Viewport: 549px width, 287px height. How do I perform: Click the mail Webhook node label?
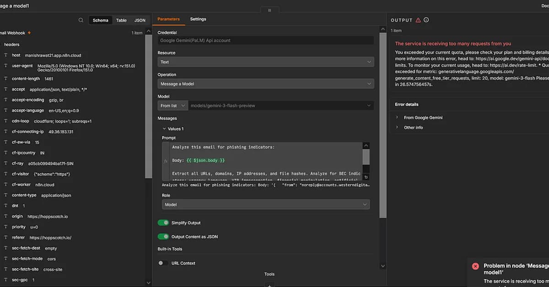pos(12,33)
